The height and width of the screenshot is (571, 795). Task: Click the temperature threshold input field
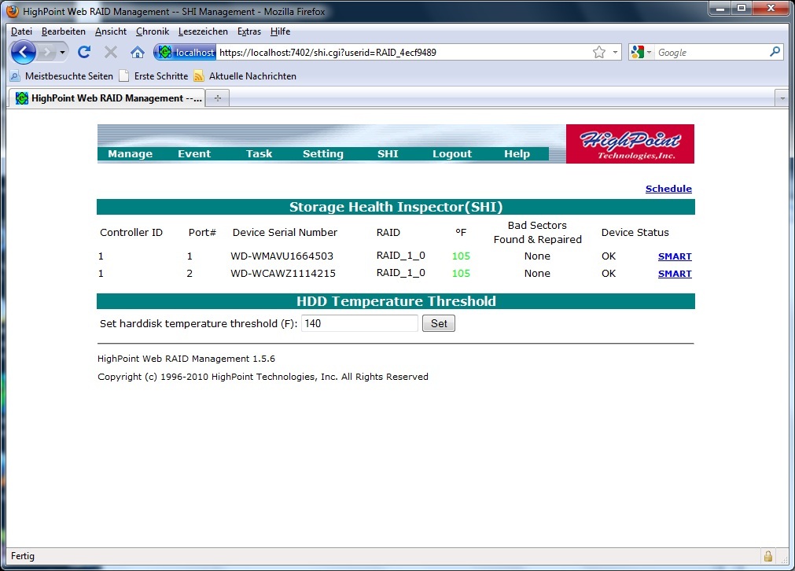(x=359, y=323)
